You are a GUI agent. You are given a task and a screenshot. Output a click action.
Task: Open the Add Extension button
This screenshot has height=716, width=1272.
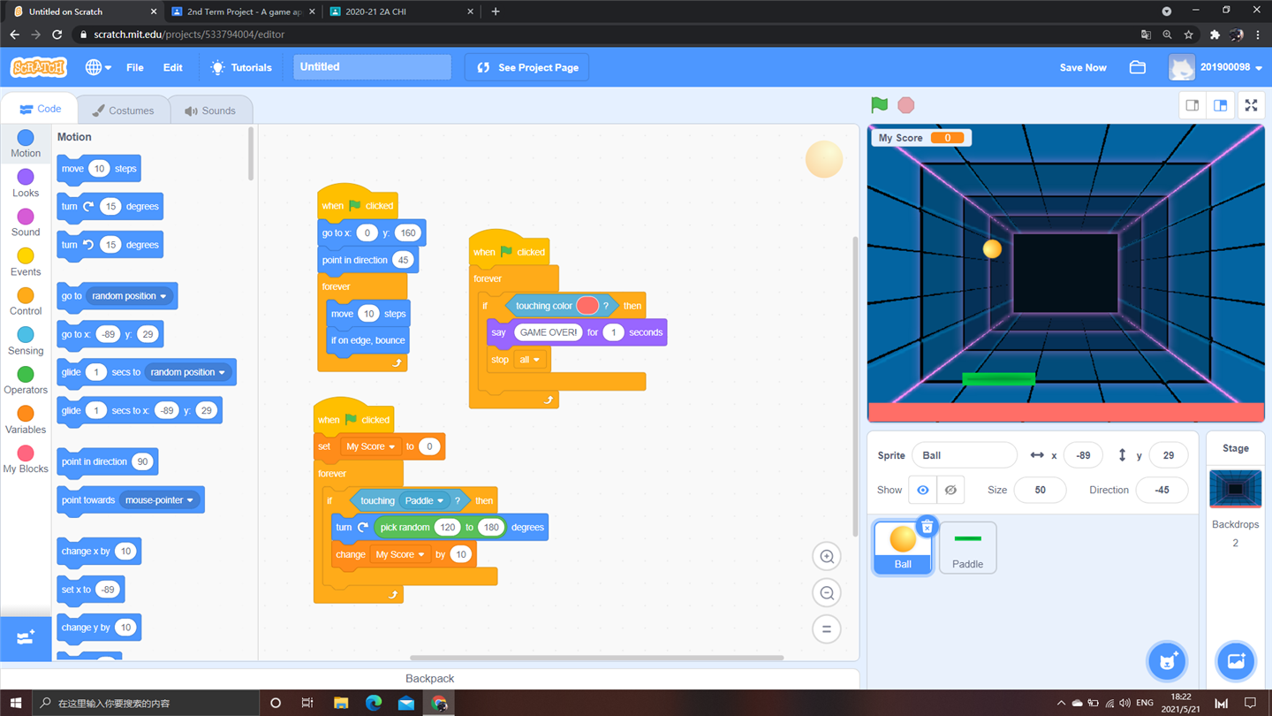point(26,637)
